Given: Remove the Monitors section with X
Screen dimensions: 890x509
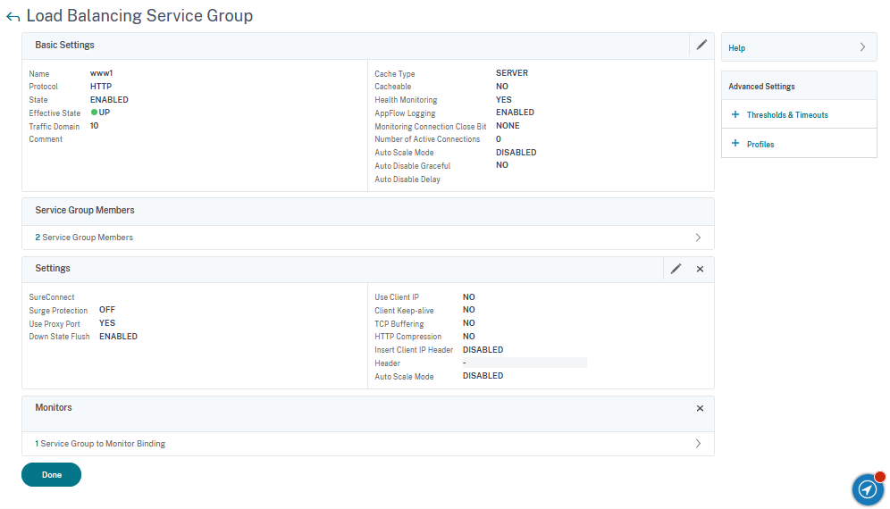Looking at the screenshot, I should [x=700, y=408].
